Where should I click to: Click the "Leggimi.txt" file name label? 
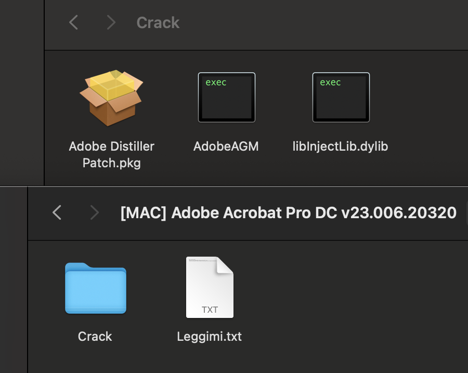click(209, 337)
